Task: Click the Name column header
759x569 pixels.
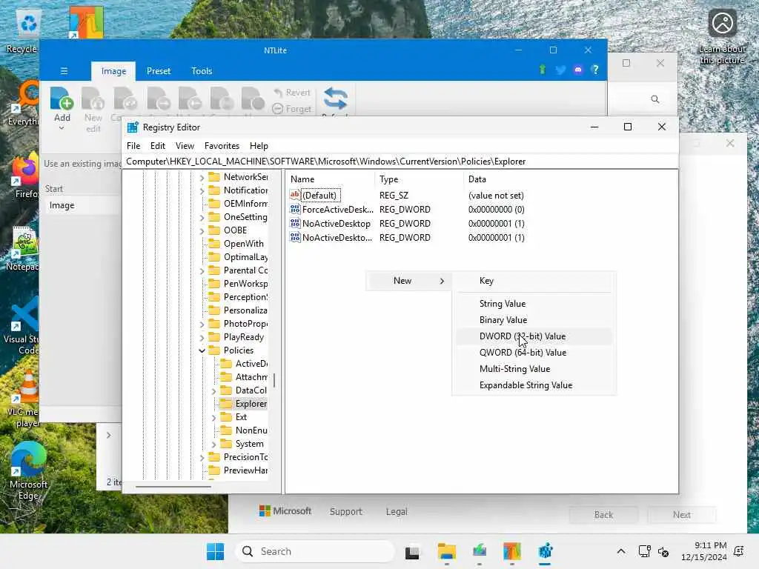Action: pos(331,179)
